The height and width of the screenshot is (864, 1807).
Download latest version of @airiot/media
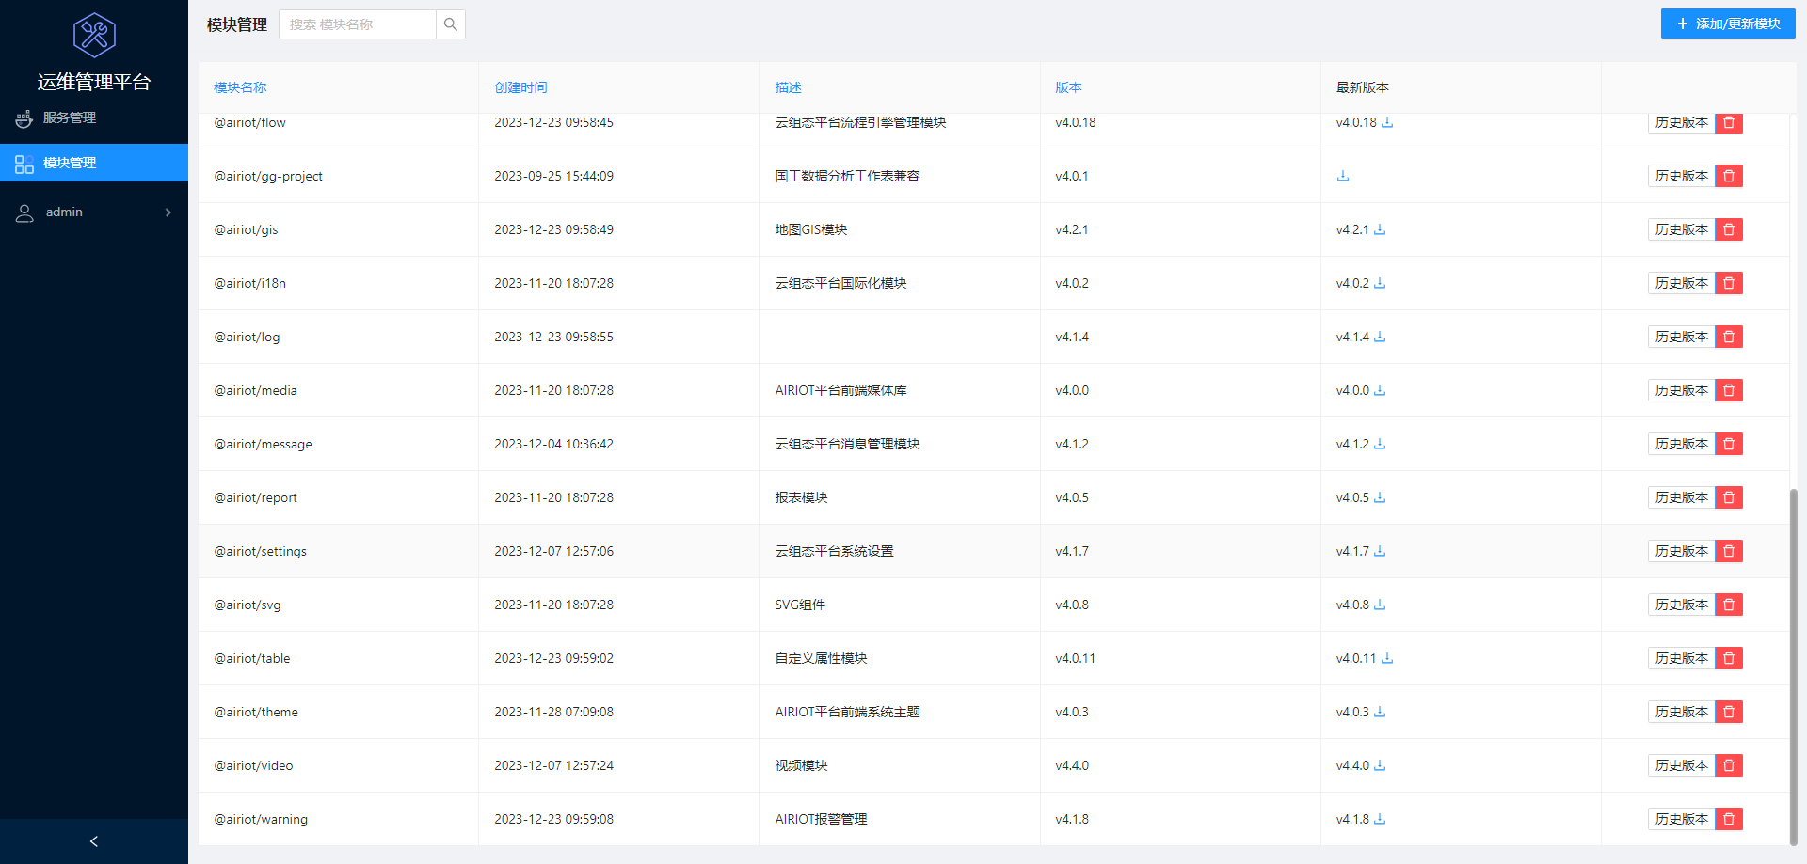pyautogui.click(x=1380, y=390)
